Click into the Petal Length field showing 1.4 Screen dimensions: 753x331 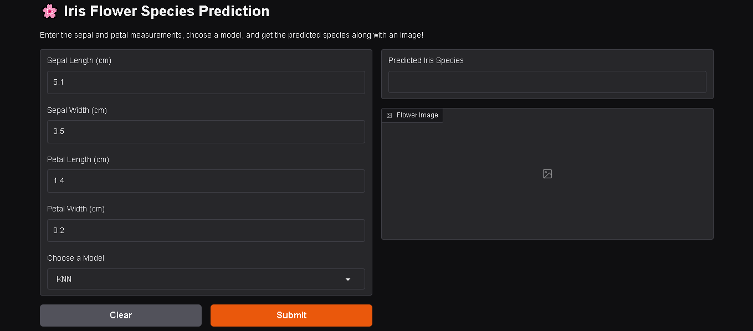206,181
